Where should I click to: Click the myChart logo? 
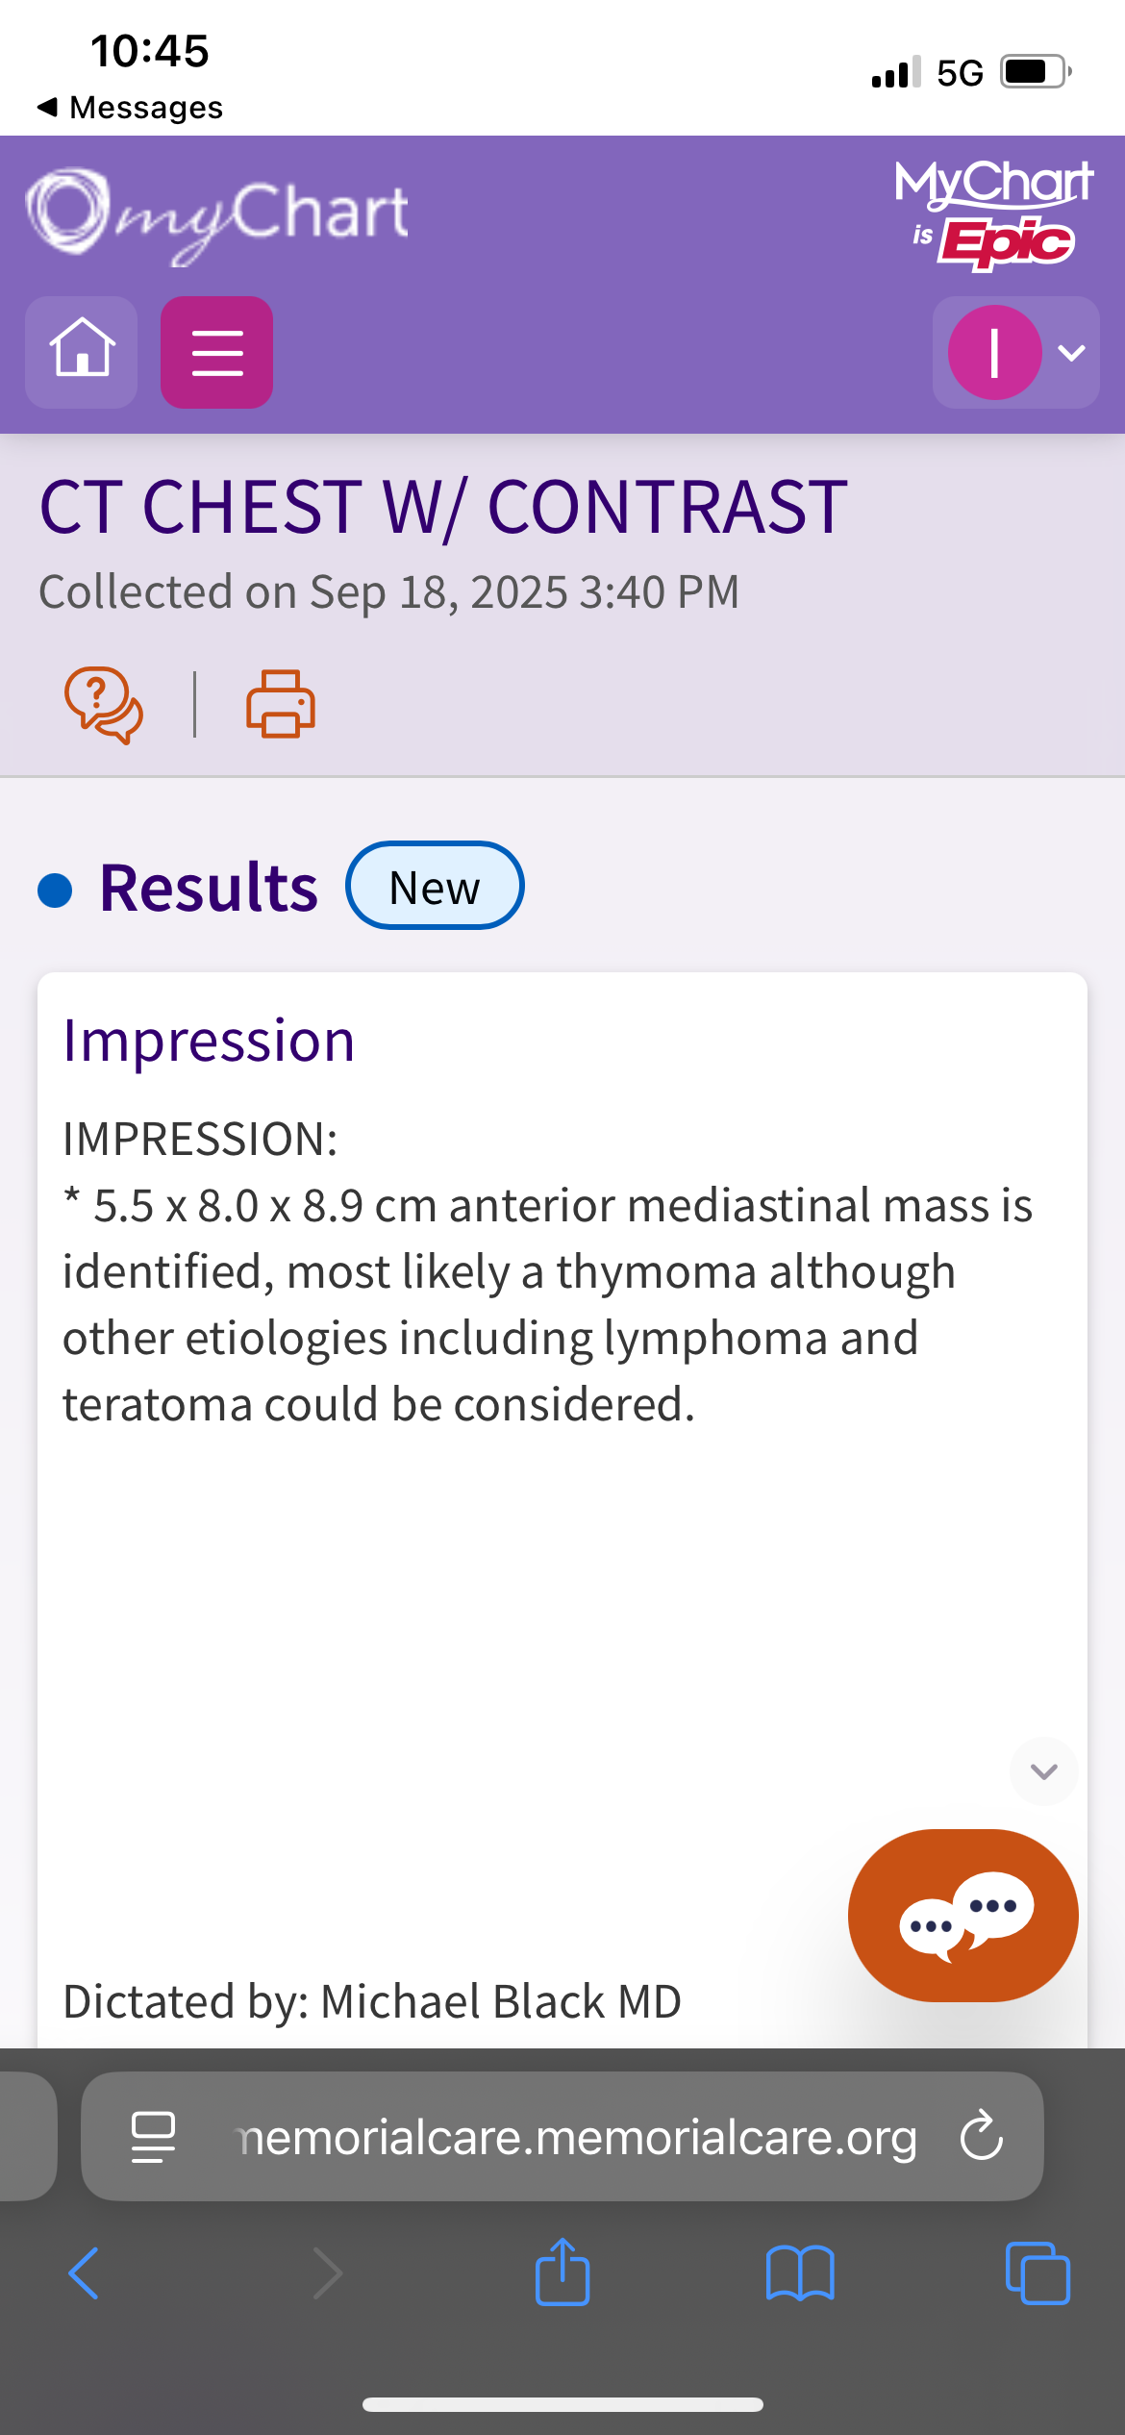[217, 215]
